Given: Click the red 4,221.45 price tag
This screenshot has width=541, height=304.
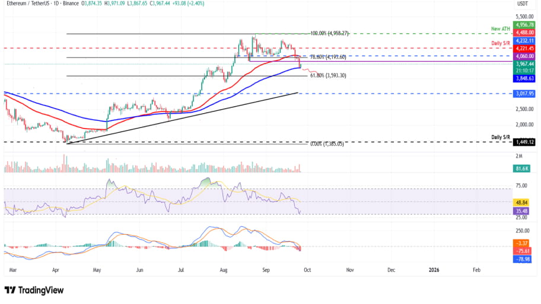Looking at the screenshot, I should [524, 48].
